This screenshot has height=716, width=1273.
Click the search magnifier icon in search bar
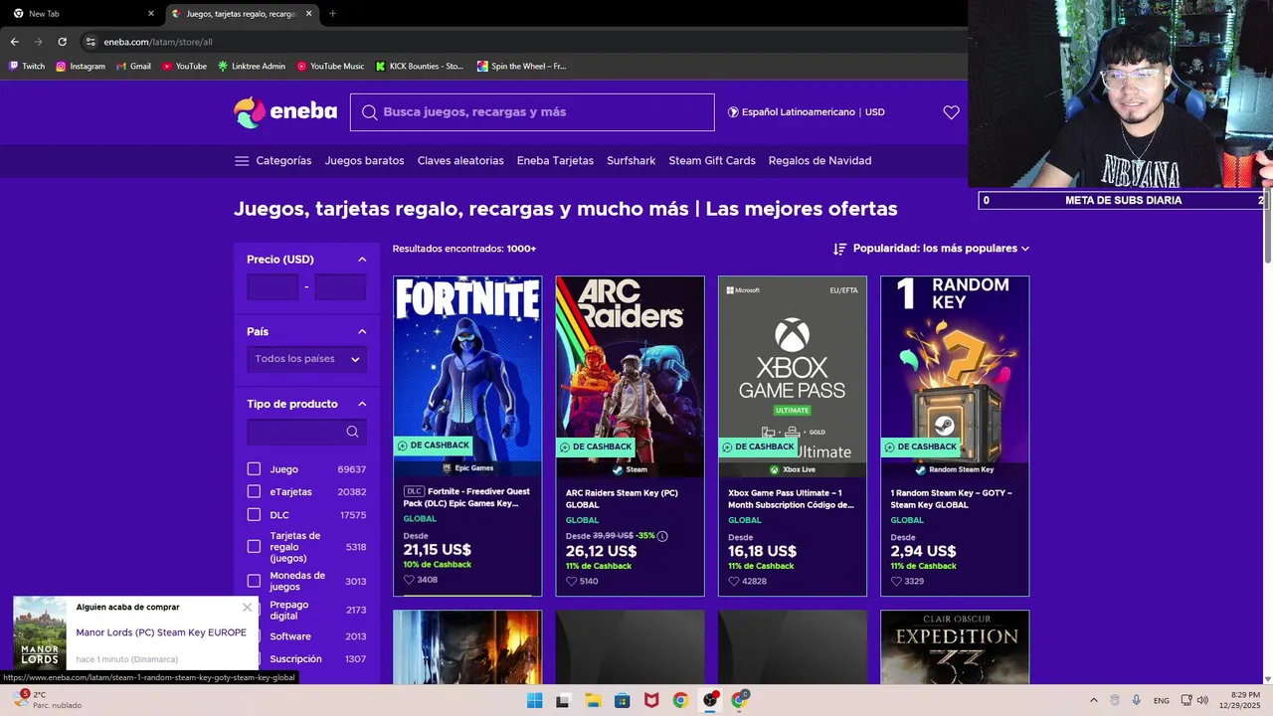point(369,112)
